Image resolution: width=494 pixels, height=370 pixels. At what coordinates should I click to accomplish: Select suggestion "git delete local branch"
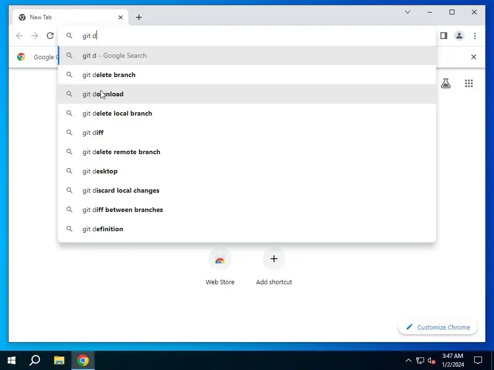click(247, 113)
